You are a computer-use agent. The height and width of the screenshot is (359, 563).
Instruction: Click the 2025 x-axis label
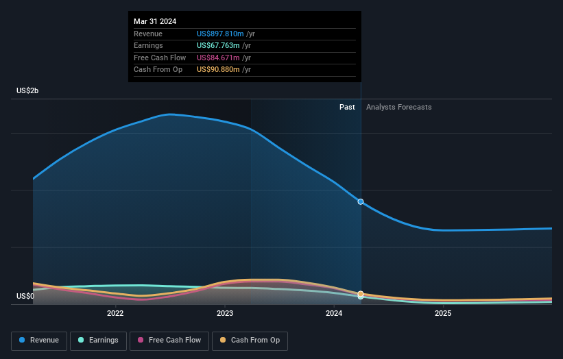click(x=443, y=314)
